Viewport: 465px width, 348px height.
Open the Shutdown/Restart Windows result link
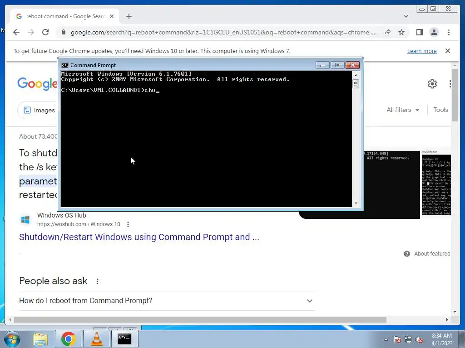click(139, 237)
